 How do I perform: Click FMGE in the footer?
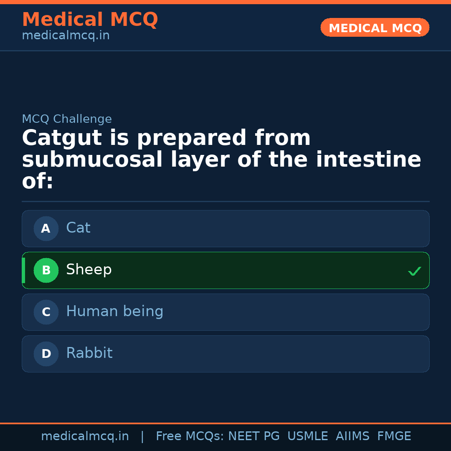pyautogui.click(x=394, y=436)
